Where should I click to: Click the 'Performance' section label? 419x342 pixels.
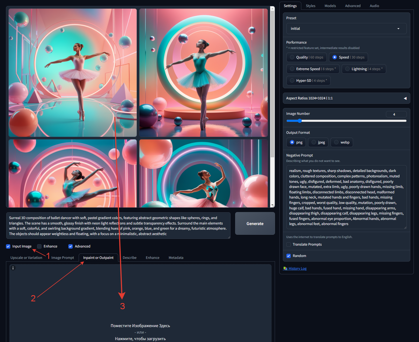click(x=296, y=42)
